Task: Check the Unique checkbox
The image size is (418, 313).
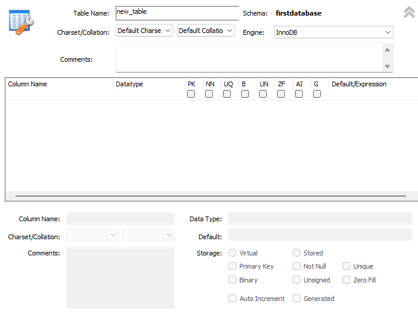Action: click(346, 266)
